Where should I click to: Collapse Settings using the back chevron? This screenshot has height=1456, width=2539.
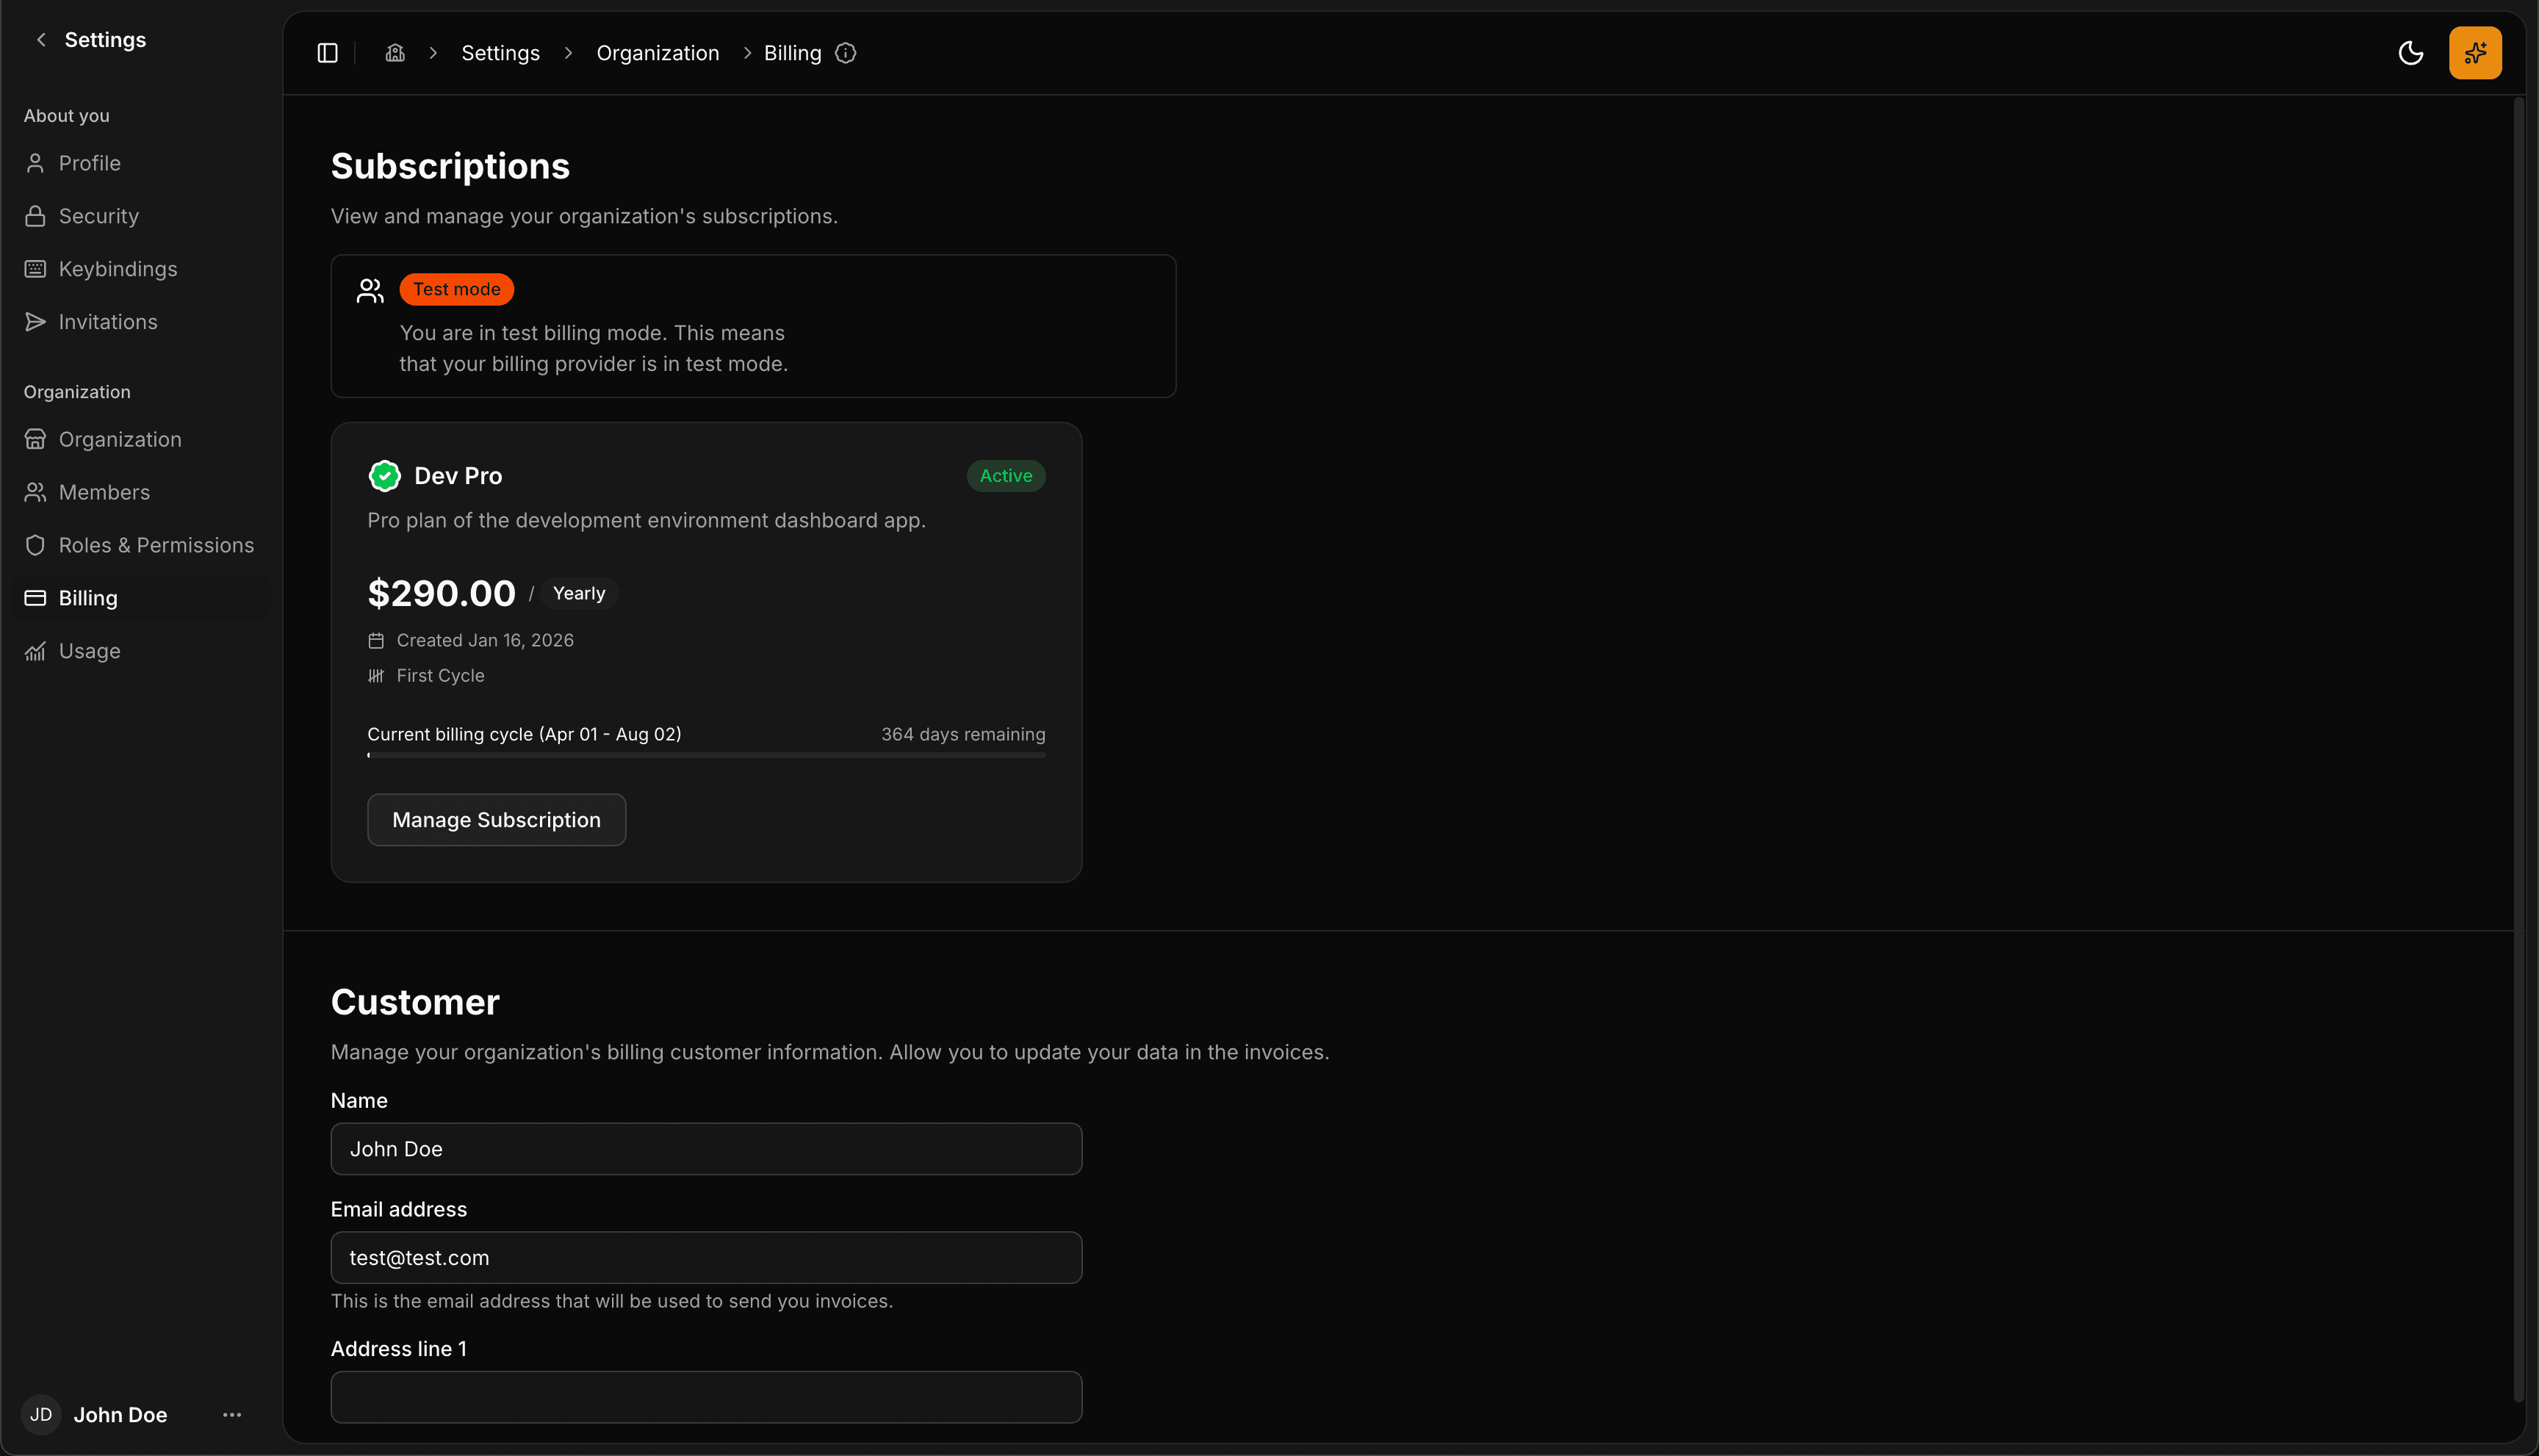(x=40, y=39)
